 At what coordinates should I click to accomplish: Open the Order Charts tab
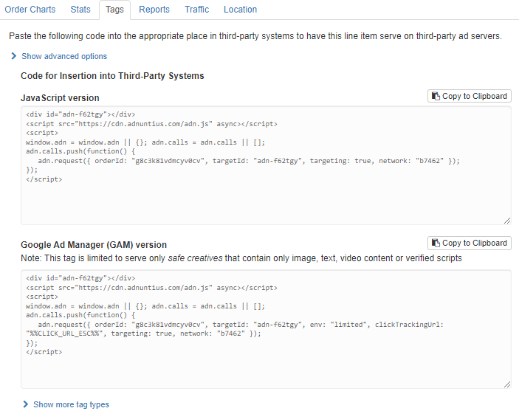[x=30, y=10]
